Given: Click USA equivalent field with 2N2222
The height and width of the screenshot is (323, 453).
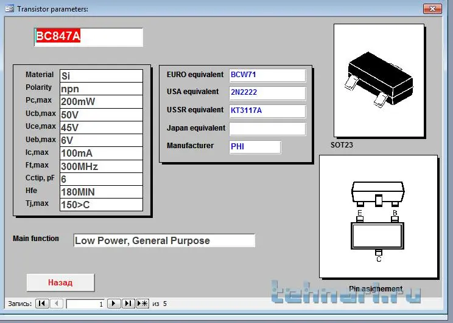Looking at the screenshot, I should [x=267, y=93].
